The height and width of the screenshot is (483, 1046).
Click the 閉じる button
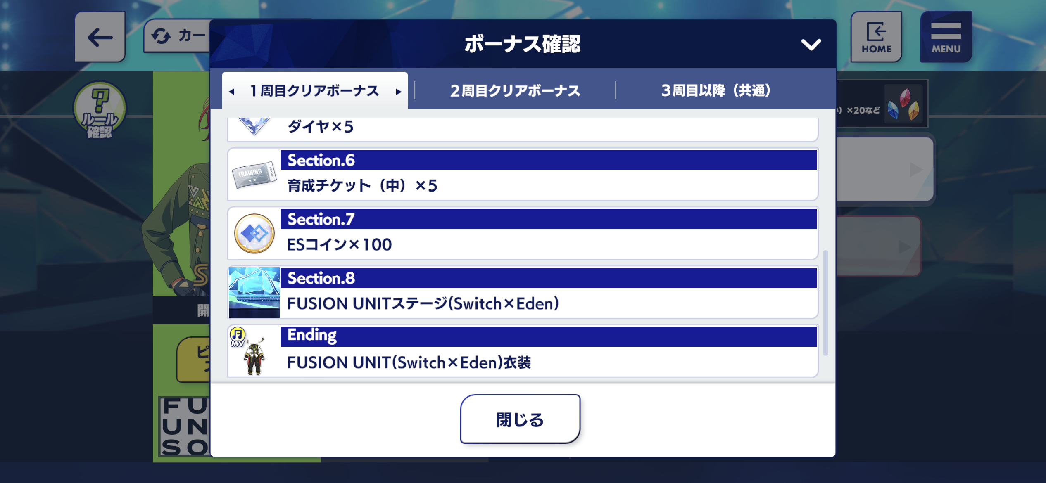pyautogui.click(x=520, y=419)
